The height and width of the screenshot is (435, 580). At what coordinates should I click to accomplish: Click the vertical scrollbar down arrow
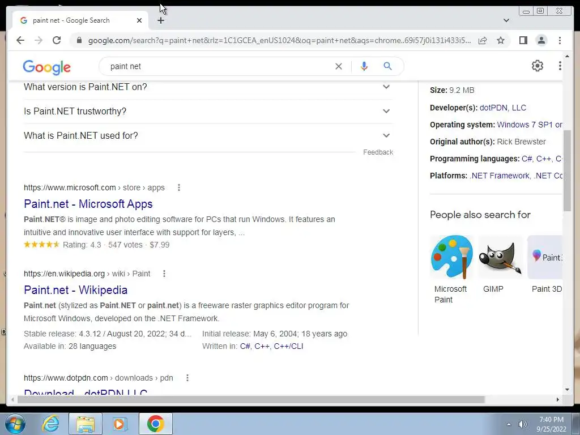567,389
